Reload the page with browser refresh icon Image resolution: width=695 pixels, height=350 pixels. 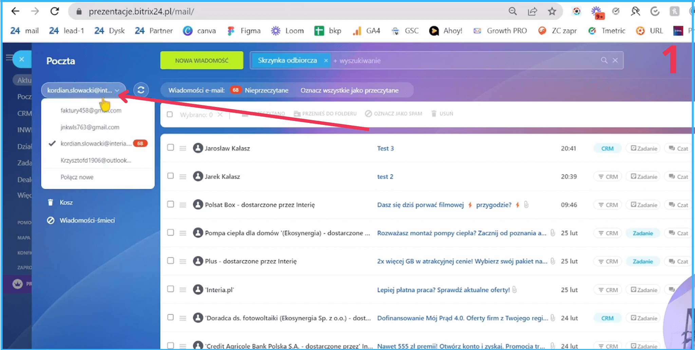pos(55,12)
